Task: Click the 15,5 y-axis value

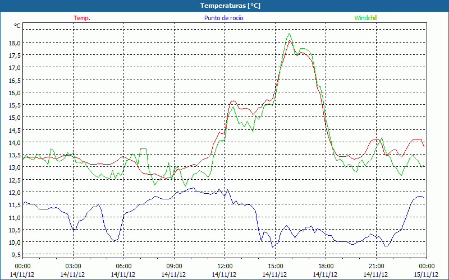Action: pyautogui.click(x=16, y=105)
